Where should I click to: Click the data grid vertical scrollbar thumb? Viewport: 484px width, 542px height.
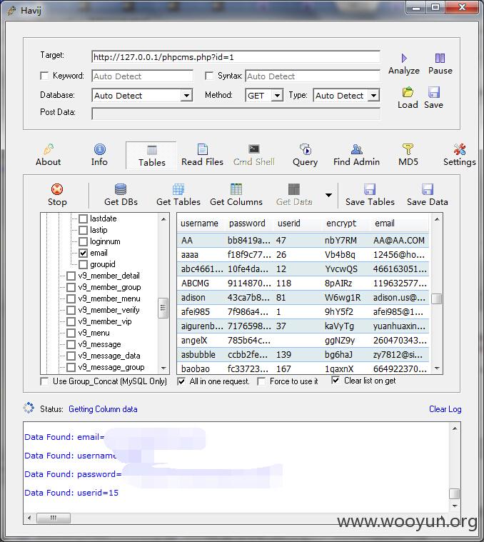(x=437, y=298)
